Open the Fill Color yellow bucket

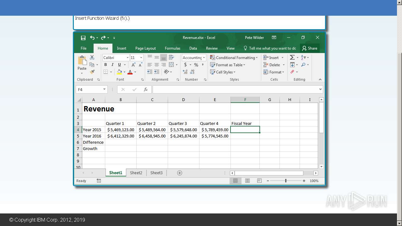pyautogui.click(x=119, y=72)
